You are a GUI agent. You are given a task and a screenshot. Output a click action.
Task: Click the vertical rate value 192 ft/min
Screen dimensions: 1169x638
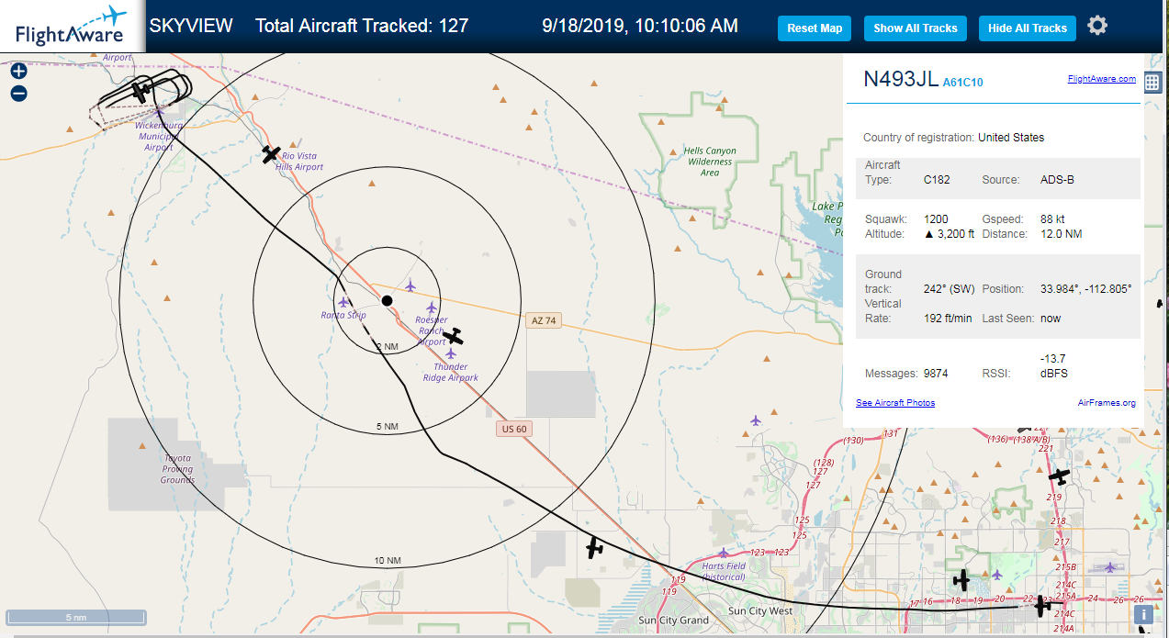947,319
